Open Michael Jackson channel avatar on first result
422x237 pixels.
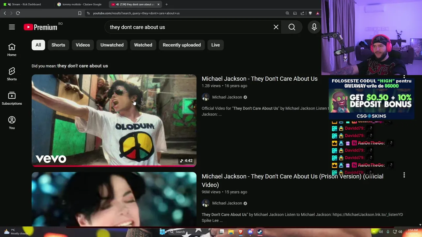pos(206,97)
